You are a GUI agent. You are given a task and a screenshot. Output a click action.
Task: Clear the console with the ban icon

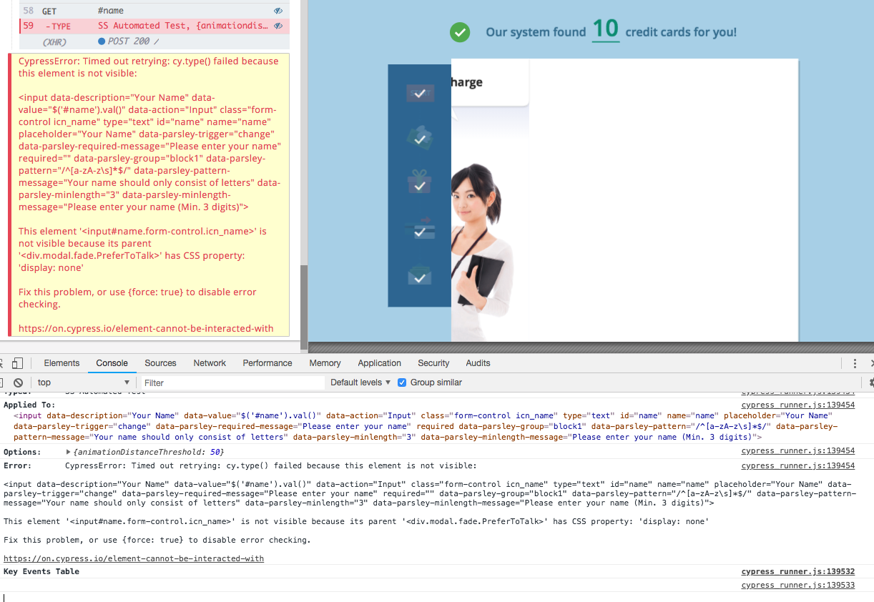pos(18,383)
